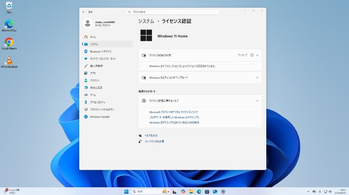Click the Windows 11 Home edition label
The image size is (349, 195).
173,36
